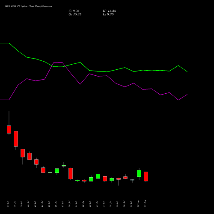Pick the red 04 Aug candlestick
This screenshot has width=214, height=214.
[146, 176]
